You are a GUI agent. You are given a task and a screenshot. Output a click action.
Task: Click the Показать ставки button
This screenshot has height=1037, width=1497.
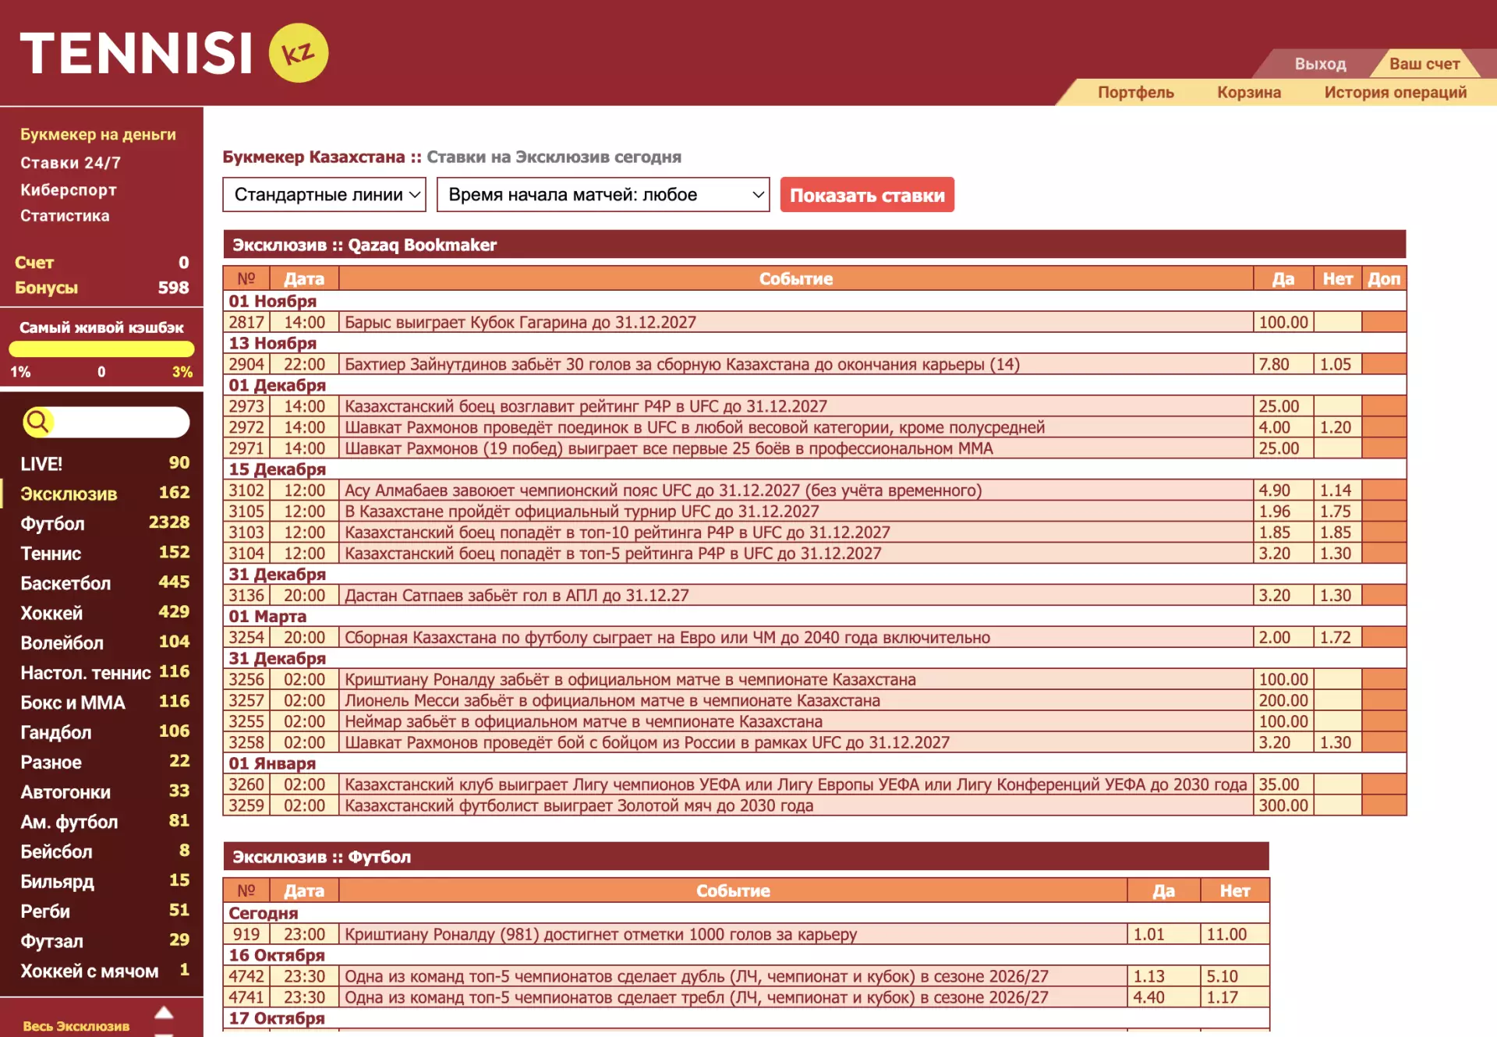[x=867, y=195]
